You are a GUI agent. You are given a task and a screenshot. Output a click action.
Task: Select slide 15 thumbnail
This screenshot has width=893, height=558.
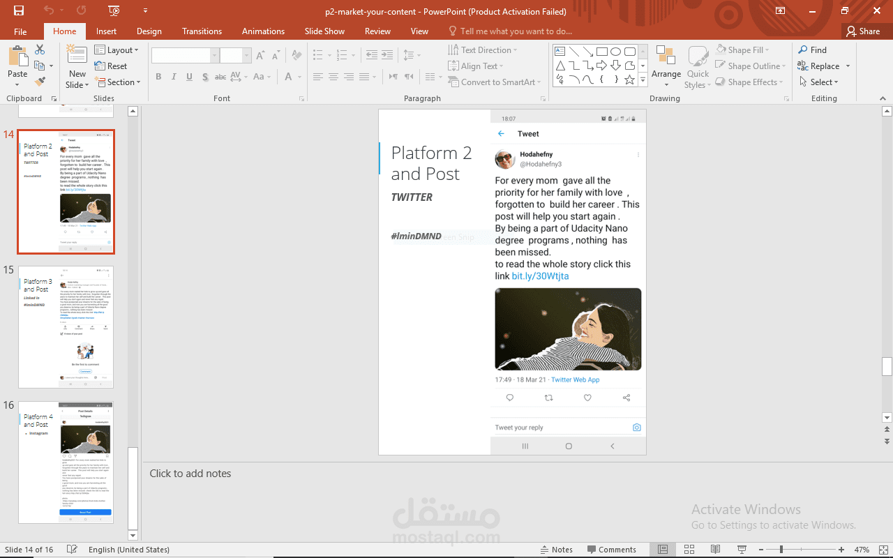(x=66, y=326)
